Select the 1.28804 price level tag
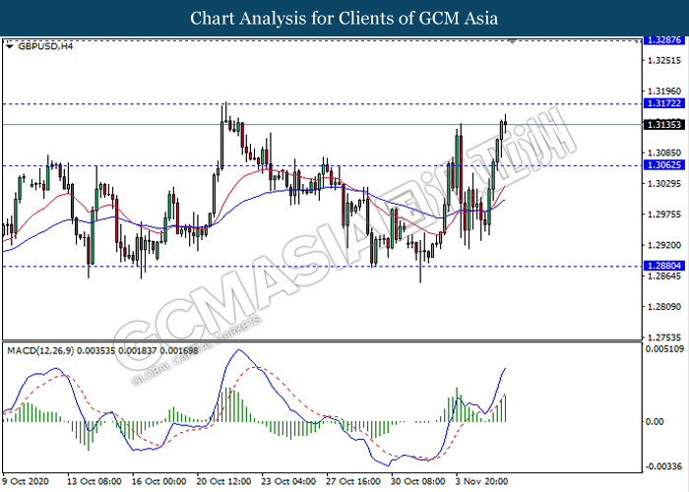This screenshot has height=492, width=689. coord(664,266)
